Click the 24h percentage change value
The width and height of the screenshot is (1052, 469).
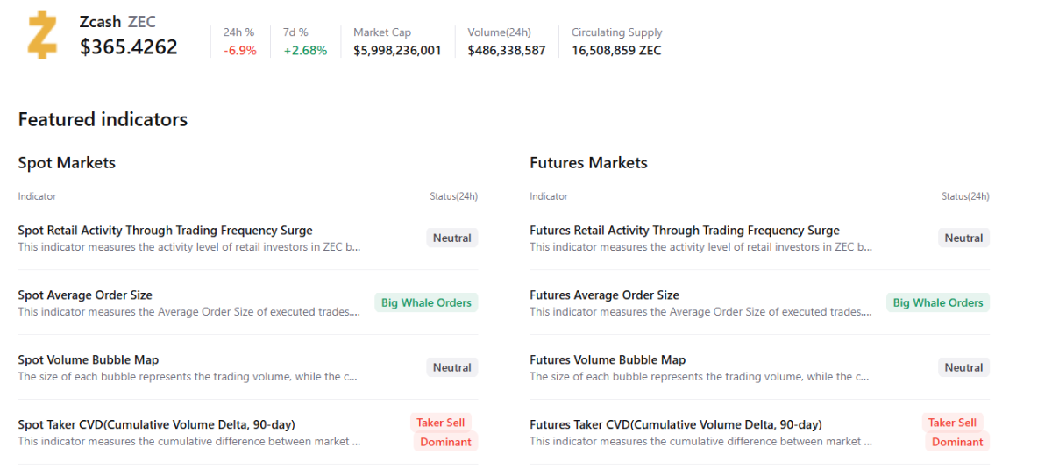pyautogui.click(x=240, y=51)
